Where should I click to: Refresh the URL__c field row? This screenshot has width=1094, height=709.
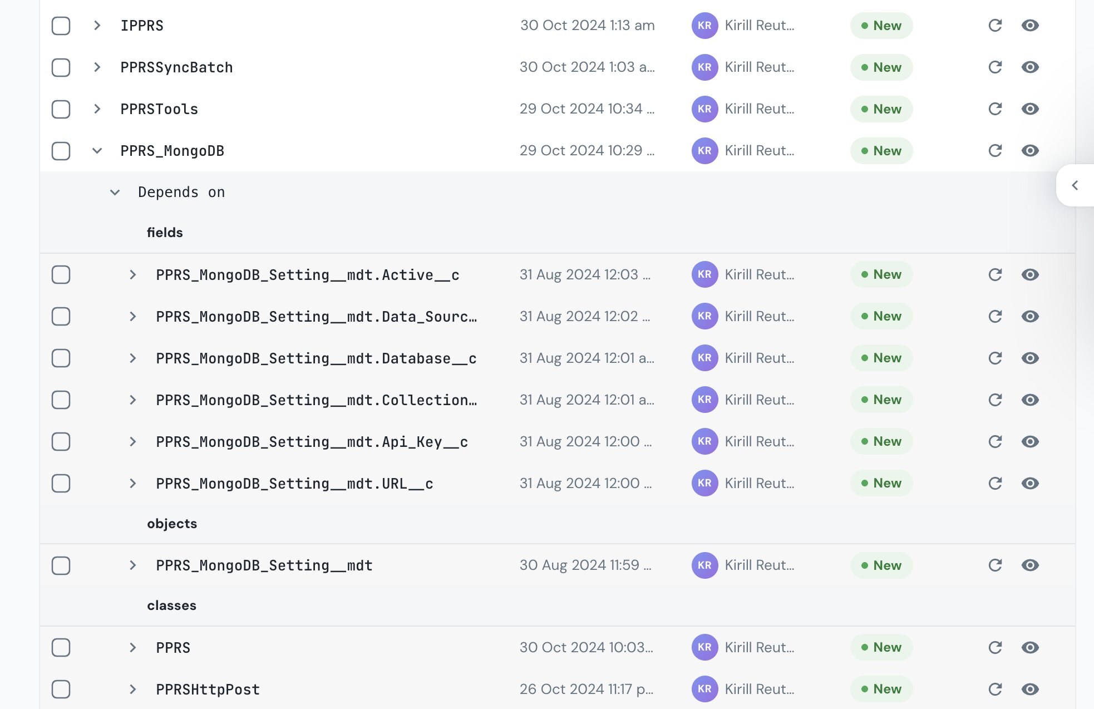point(995,483)
